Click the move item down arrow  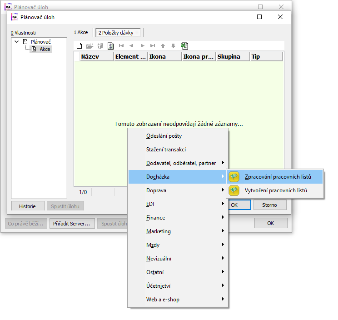click(173, 46)
